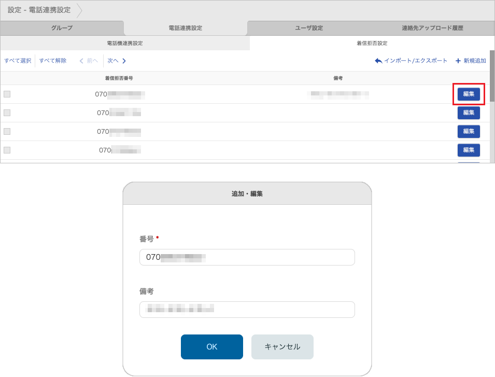Click the first row's 備考 note text

(338, 94)
